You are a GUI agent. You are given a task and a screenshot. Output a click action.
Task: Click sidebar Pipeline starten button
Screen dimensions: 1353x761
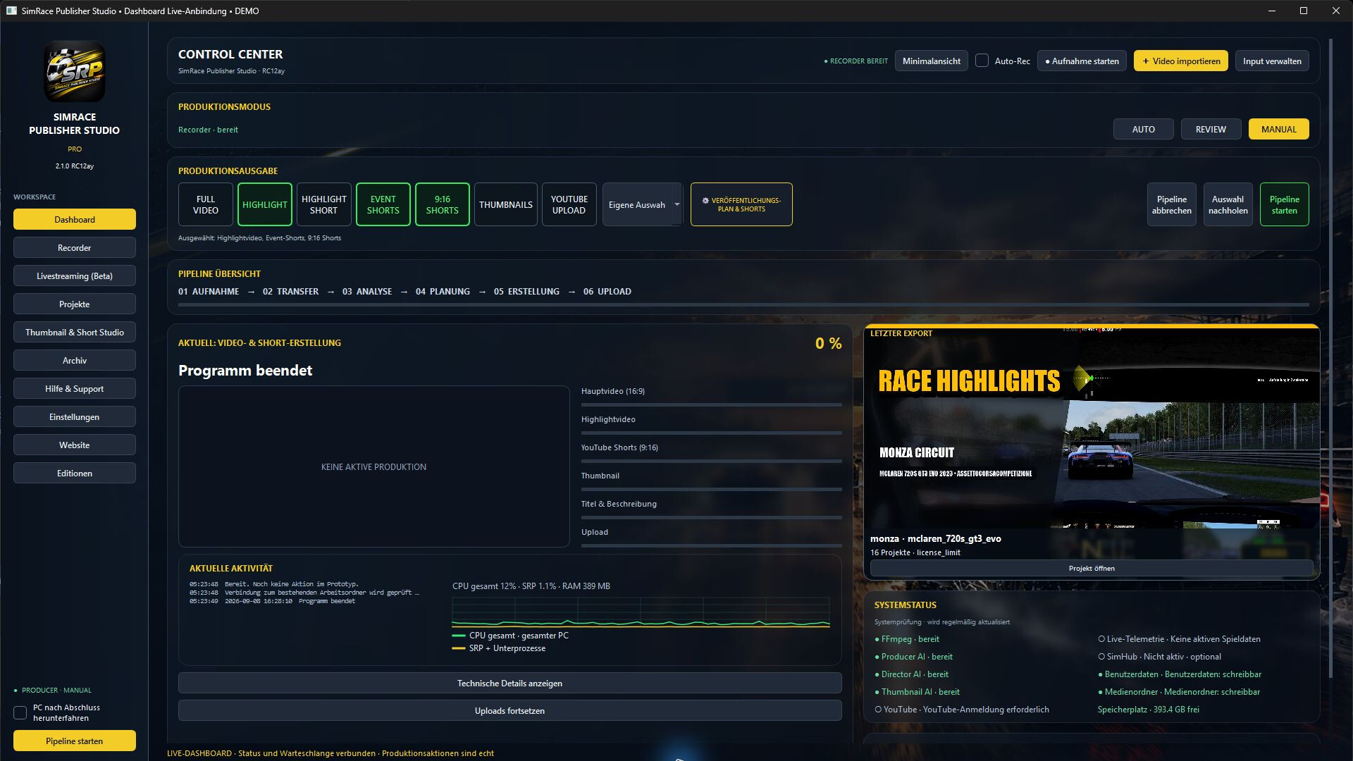[x=75, y=741]
